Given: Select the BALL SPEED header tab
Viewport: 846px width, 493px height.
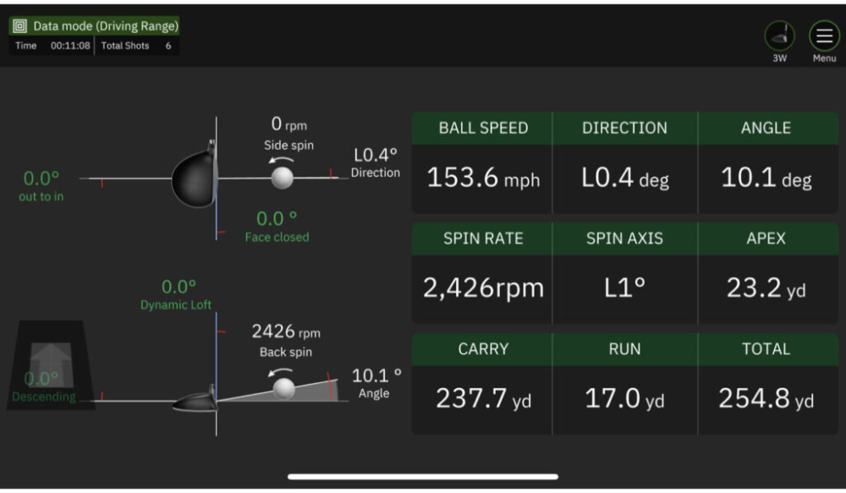Looking at the screenshot, I should 481,128.
